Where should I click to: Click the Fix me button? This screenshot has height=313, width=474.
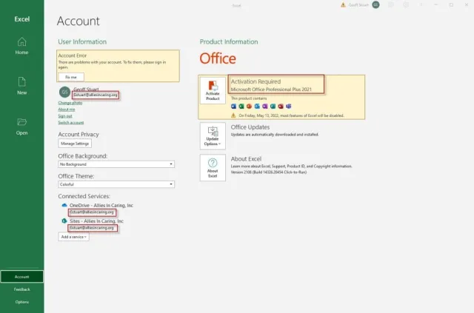[71, 77]
